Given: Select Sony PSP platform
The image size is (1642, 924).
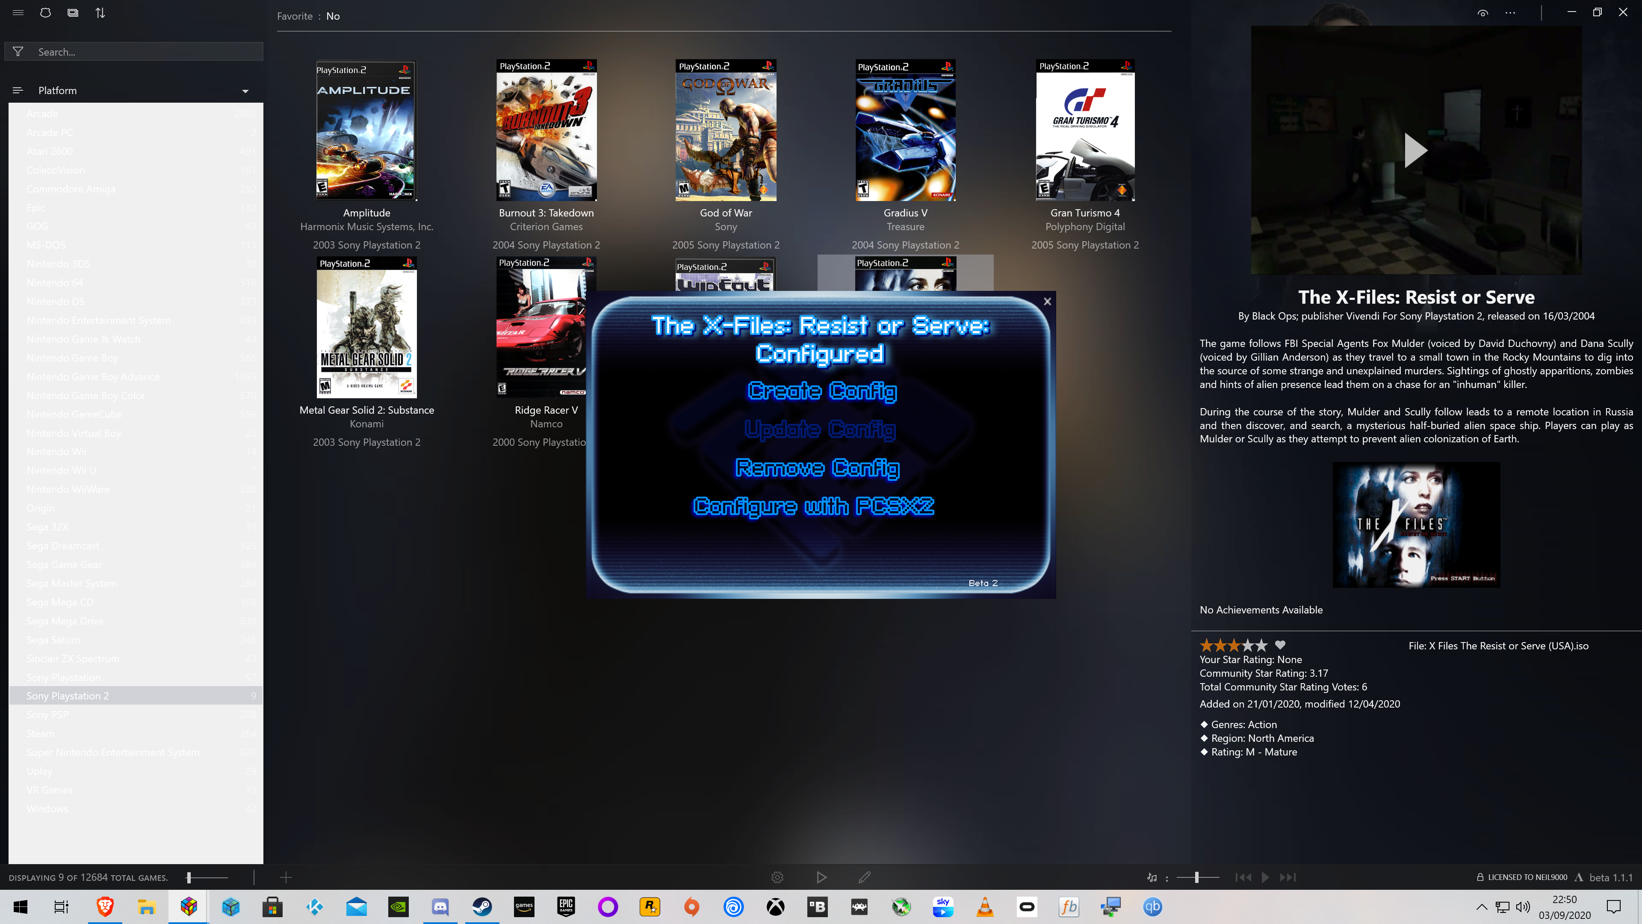Looking at the screenshot, I should point(136,715).
